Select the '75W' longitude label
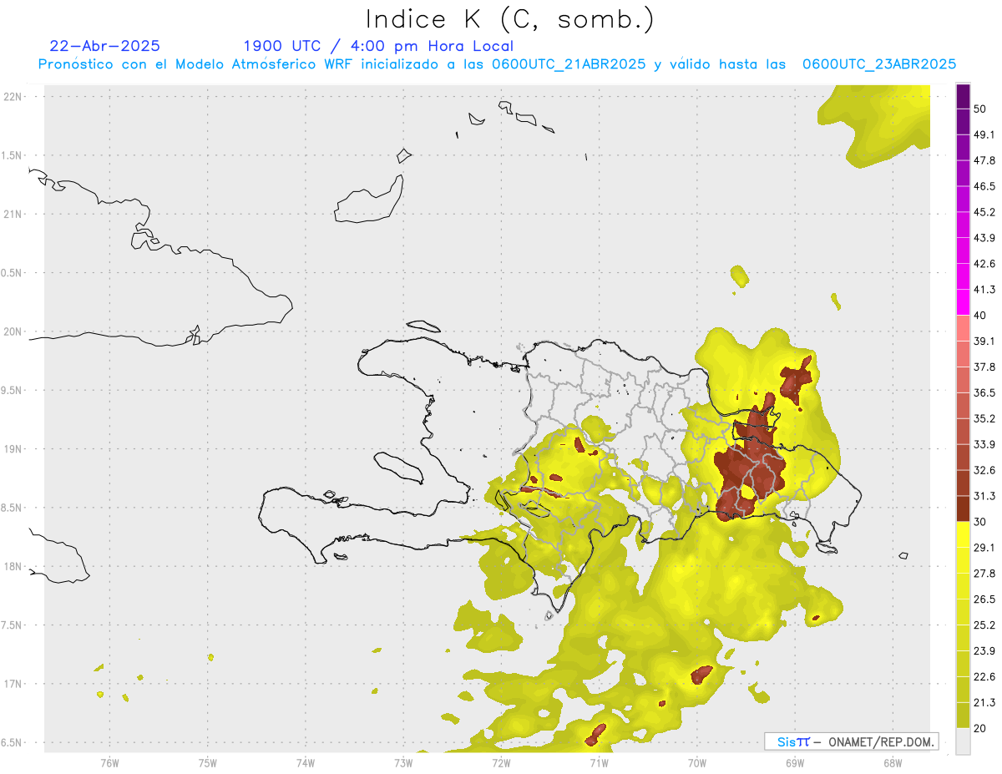The image size is (1002, 774). [x=208, y=763]
